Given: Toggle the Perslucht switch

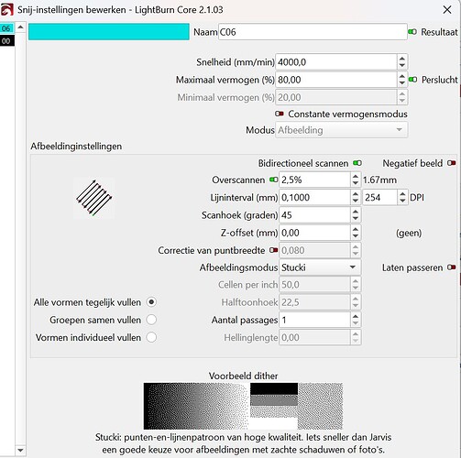Looking at the screenshot, I should [412, 80].
